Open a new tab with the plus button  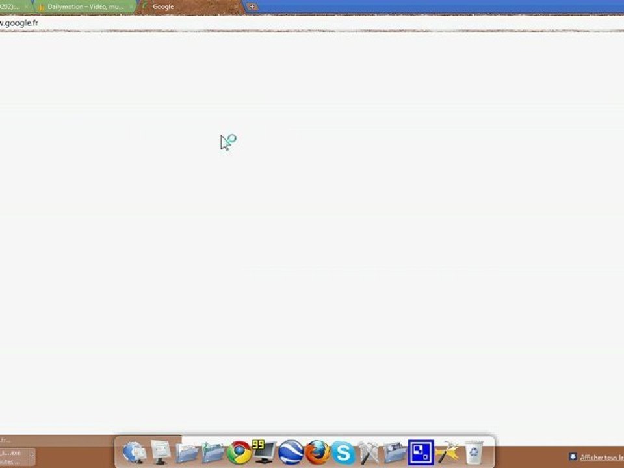(252, 6)
